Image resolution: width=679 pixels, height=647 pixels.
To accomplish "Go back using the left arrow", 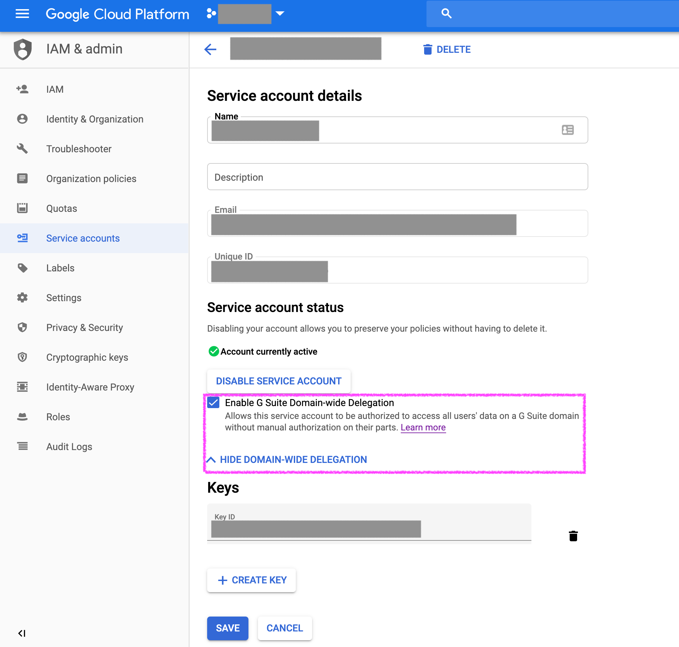I will [x=210, y=49].
